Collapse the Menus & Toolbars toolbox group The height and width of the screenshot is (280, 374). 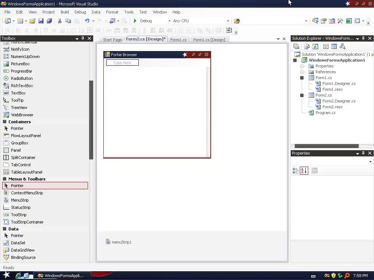click(4, 179)
